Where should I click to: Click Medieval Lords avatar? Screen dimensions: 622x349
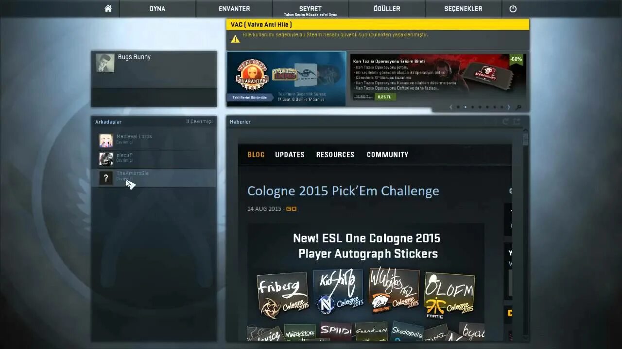tap(106, 141)
